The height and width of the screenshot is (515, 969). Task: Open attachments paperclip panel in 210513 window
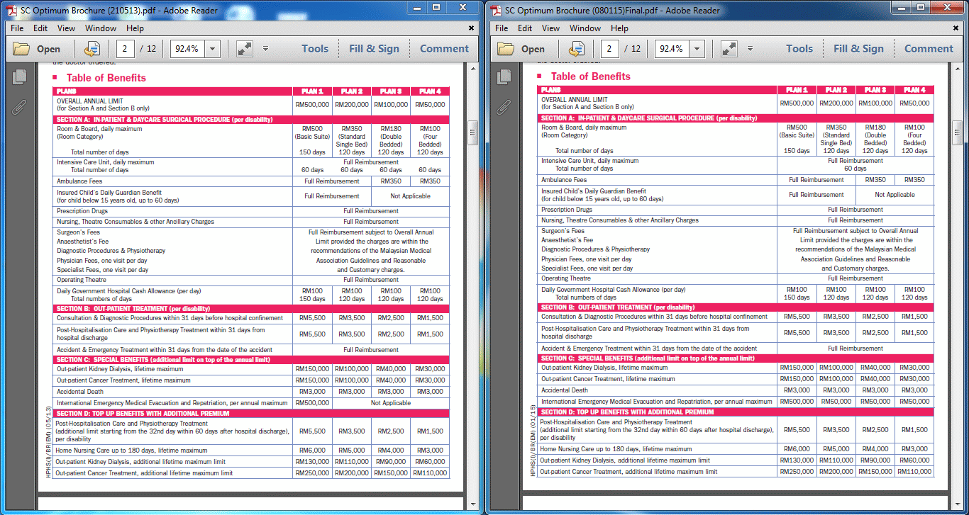tap(19, 108)
